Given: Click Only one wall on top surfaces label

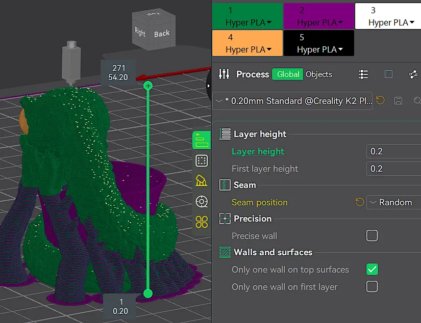Looking at the screenshot, I should point(290,270).
